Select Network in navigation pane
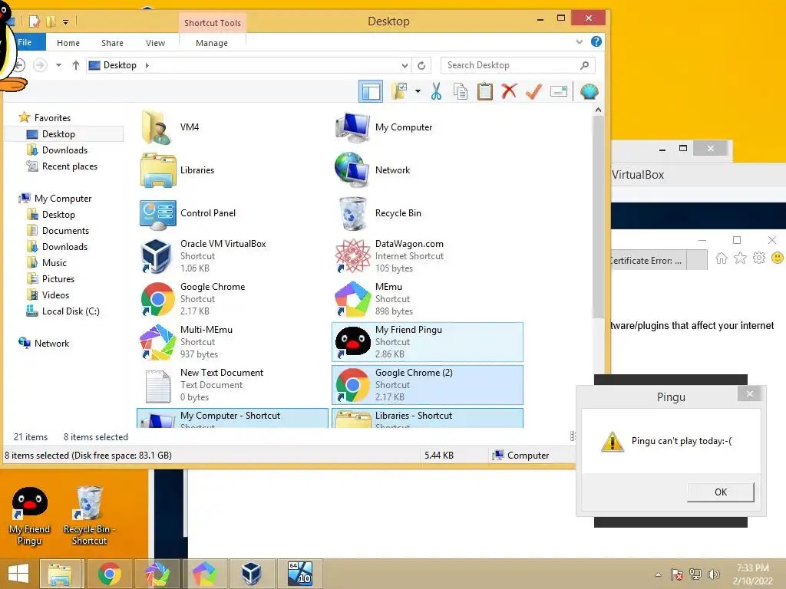The width and height of the screenshot is (786, 589). pyautogui.click(x=51, y=344)
